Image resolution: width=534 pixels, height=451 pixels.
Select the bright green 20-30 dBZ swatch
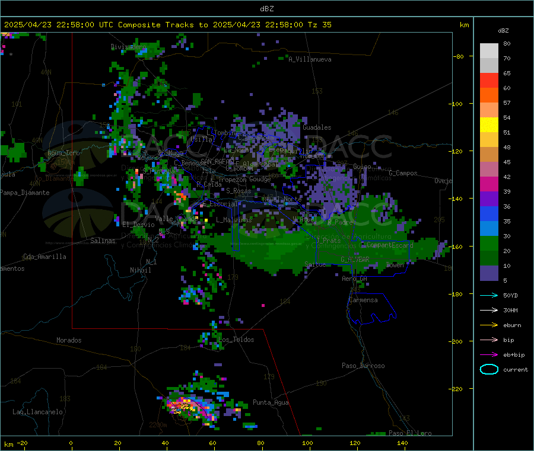click(489, 243)
